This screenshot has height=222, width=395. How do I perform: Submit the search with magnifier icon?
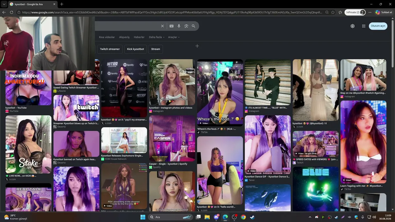pyautogui.click(x=193, y=26)
